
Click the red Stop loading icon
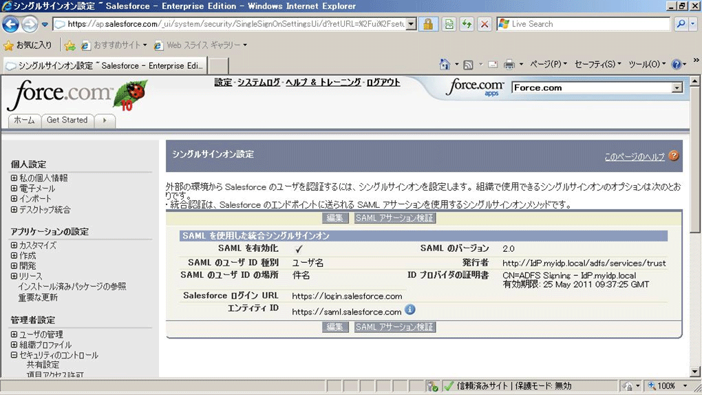tap(485, 24)
